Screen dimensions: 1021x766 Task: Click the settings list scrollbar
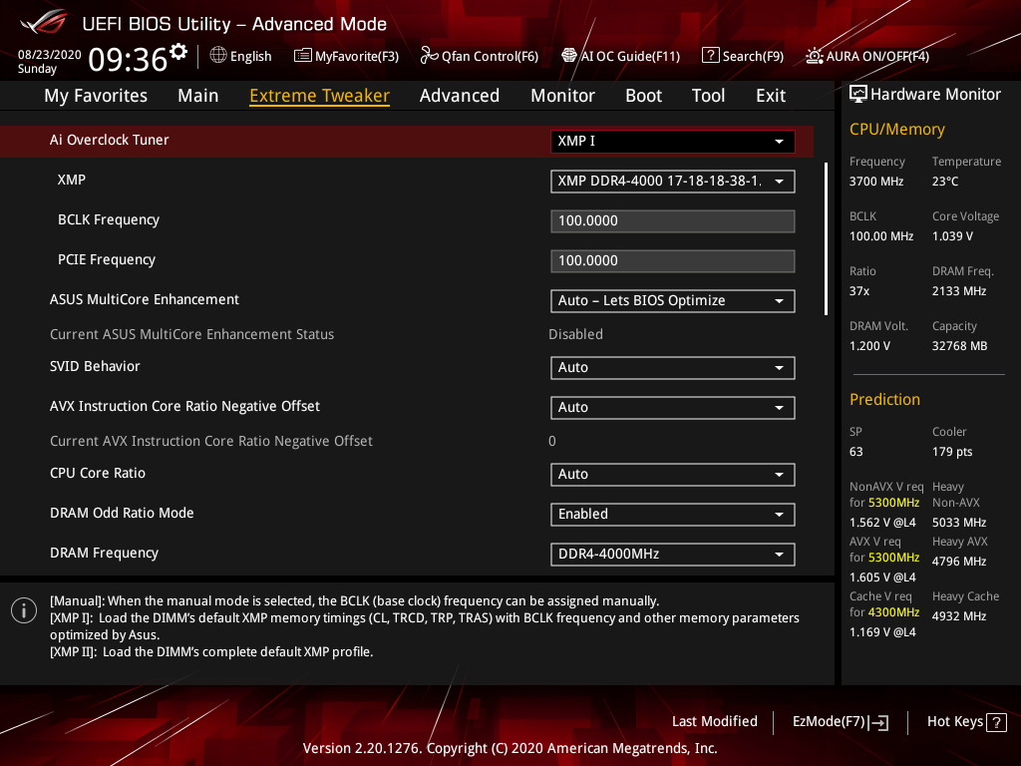coord(826,238)
